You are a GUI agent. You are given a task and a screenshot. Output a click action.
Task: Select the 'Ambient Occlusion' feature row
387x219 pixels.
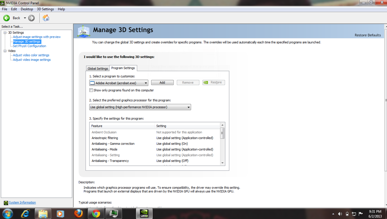pyautogui.click(x=155, y=132)
